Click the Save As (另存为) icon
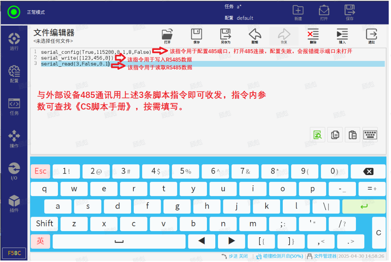This screenshot has width=391, height=262. point(226,36)
